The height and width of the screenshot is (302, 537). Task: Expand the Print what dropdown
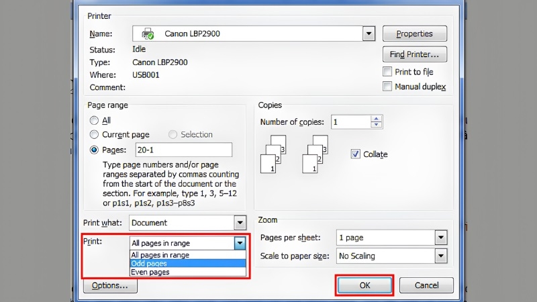pyautogui.click(x=240, y=223)
